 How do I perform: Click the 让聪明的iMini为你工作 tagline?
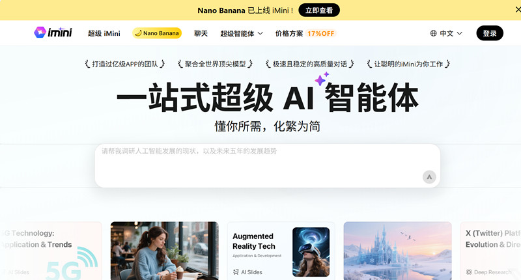coord(408,64)
